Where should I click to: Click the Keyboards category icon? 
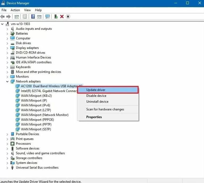point(12,67)
